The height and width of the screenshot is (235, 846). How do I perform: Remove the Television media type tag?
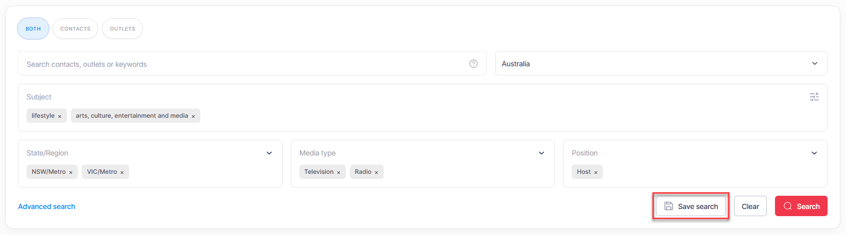point(339,172)
